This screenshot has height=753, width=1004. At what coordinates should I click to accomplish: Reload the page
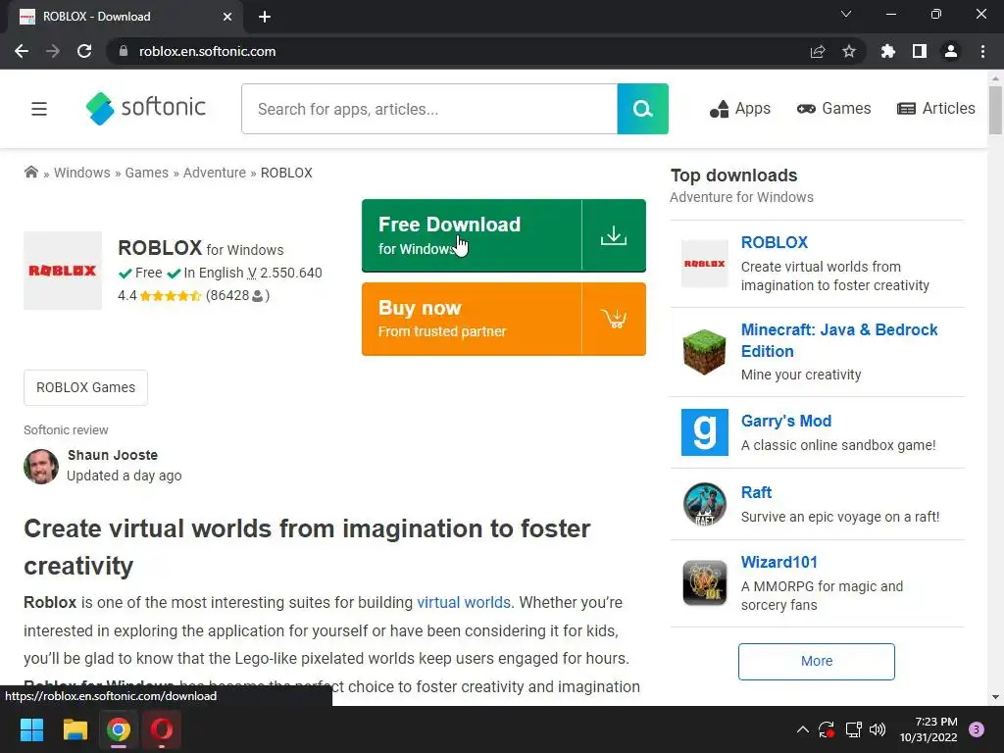tap(84, 51)
